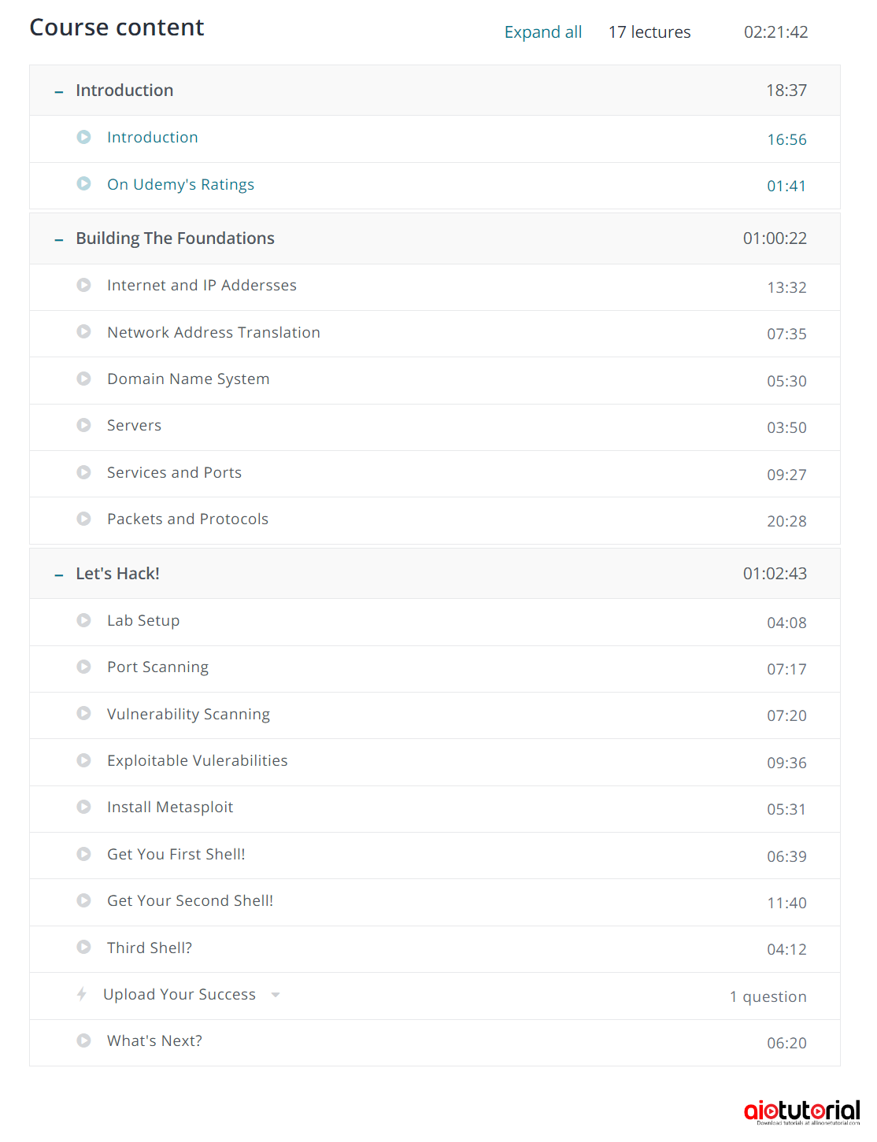Collapse the Let's Hack! section
Viewport: 877px width, 1142px height.
coord(59,575)
